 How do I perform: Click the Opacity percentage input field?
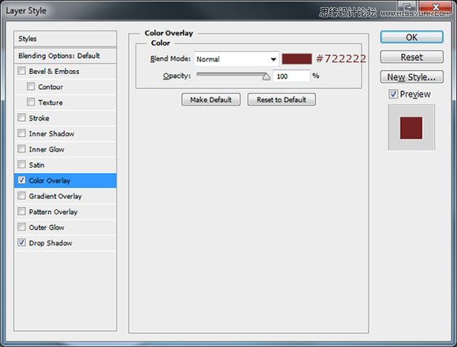(292, 76)
